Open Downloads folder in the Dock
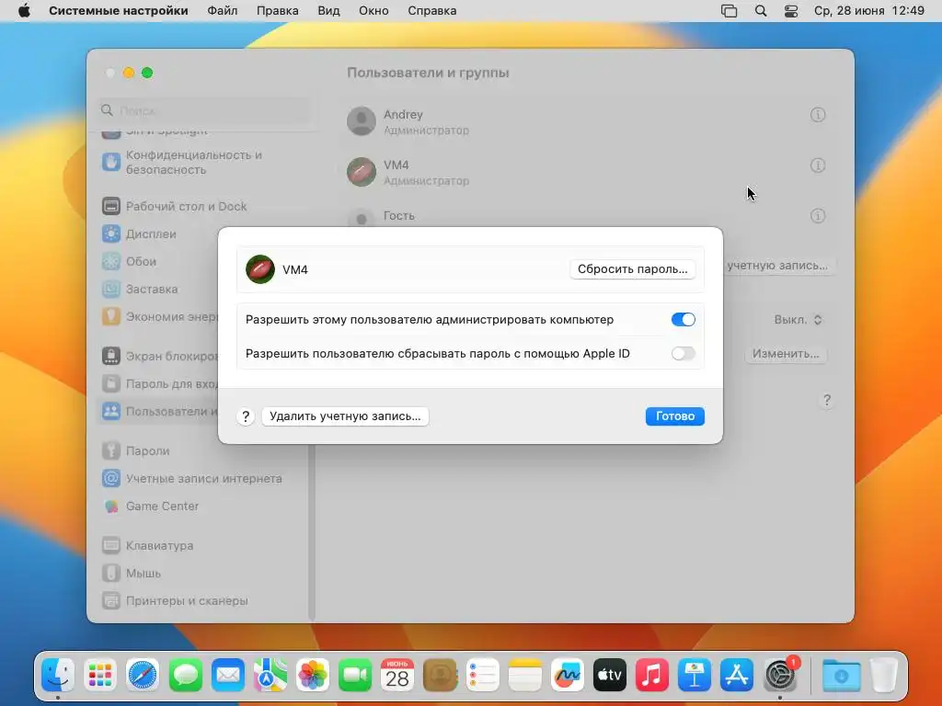This screenshot has height=706, width=942. pyautogui.click(x=841, y=675)
